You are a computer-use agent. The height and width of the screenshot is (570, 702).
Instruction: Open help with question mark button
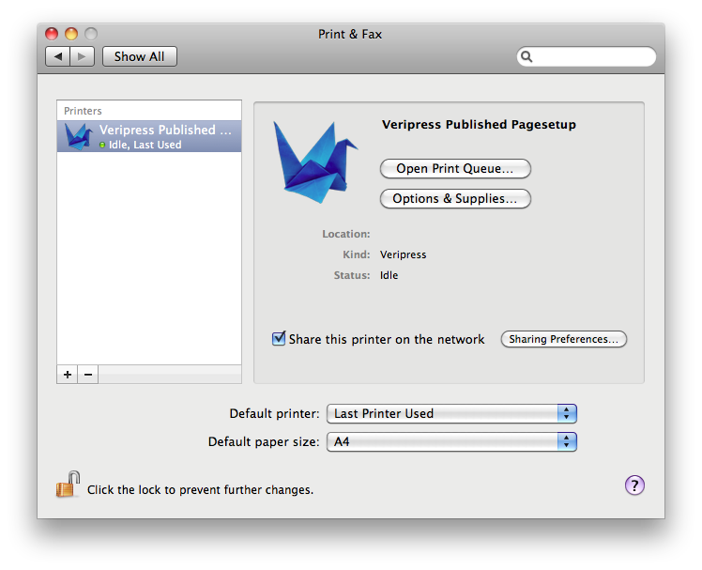coord(634,485)
